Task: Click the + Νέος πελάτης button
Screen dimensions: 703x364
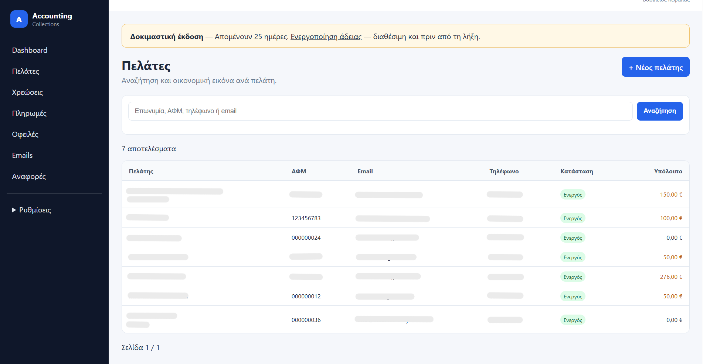Action: click(x=655, y=67)
